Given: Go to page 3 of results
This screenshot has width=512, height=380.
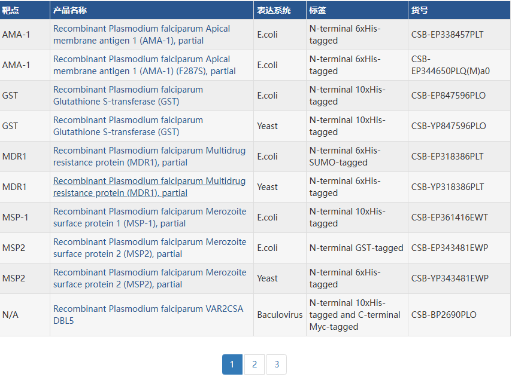Looking at the screenshot, I should [x=277, y=364].
